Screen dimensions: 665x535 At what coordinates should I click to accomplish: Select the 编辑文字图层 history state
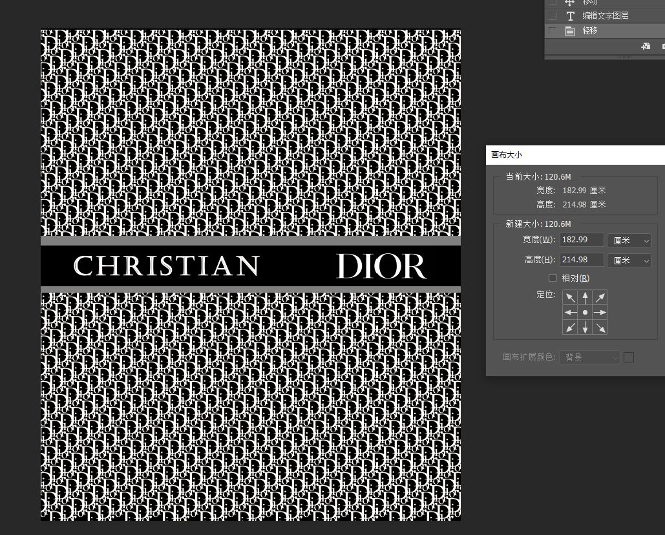click(605, 16)
